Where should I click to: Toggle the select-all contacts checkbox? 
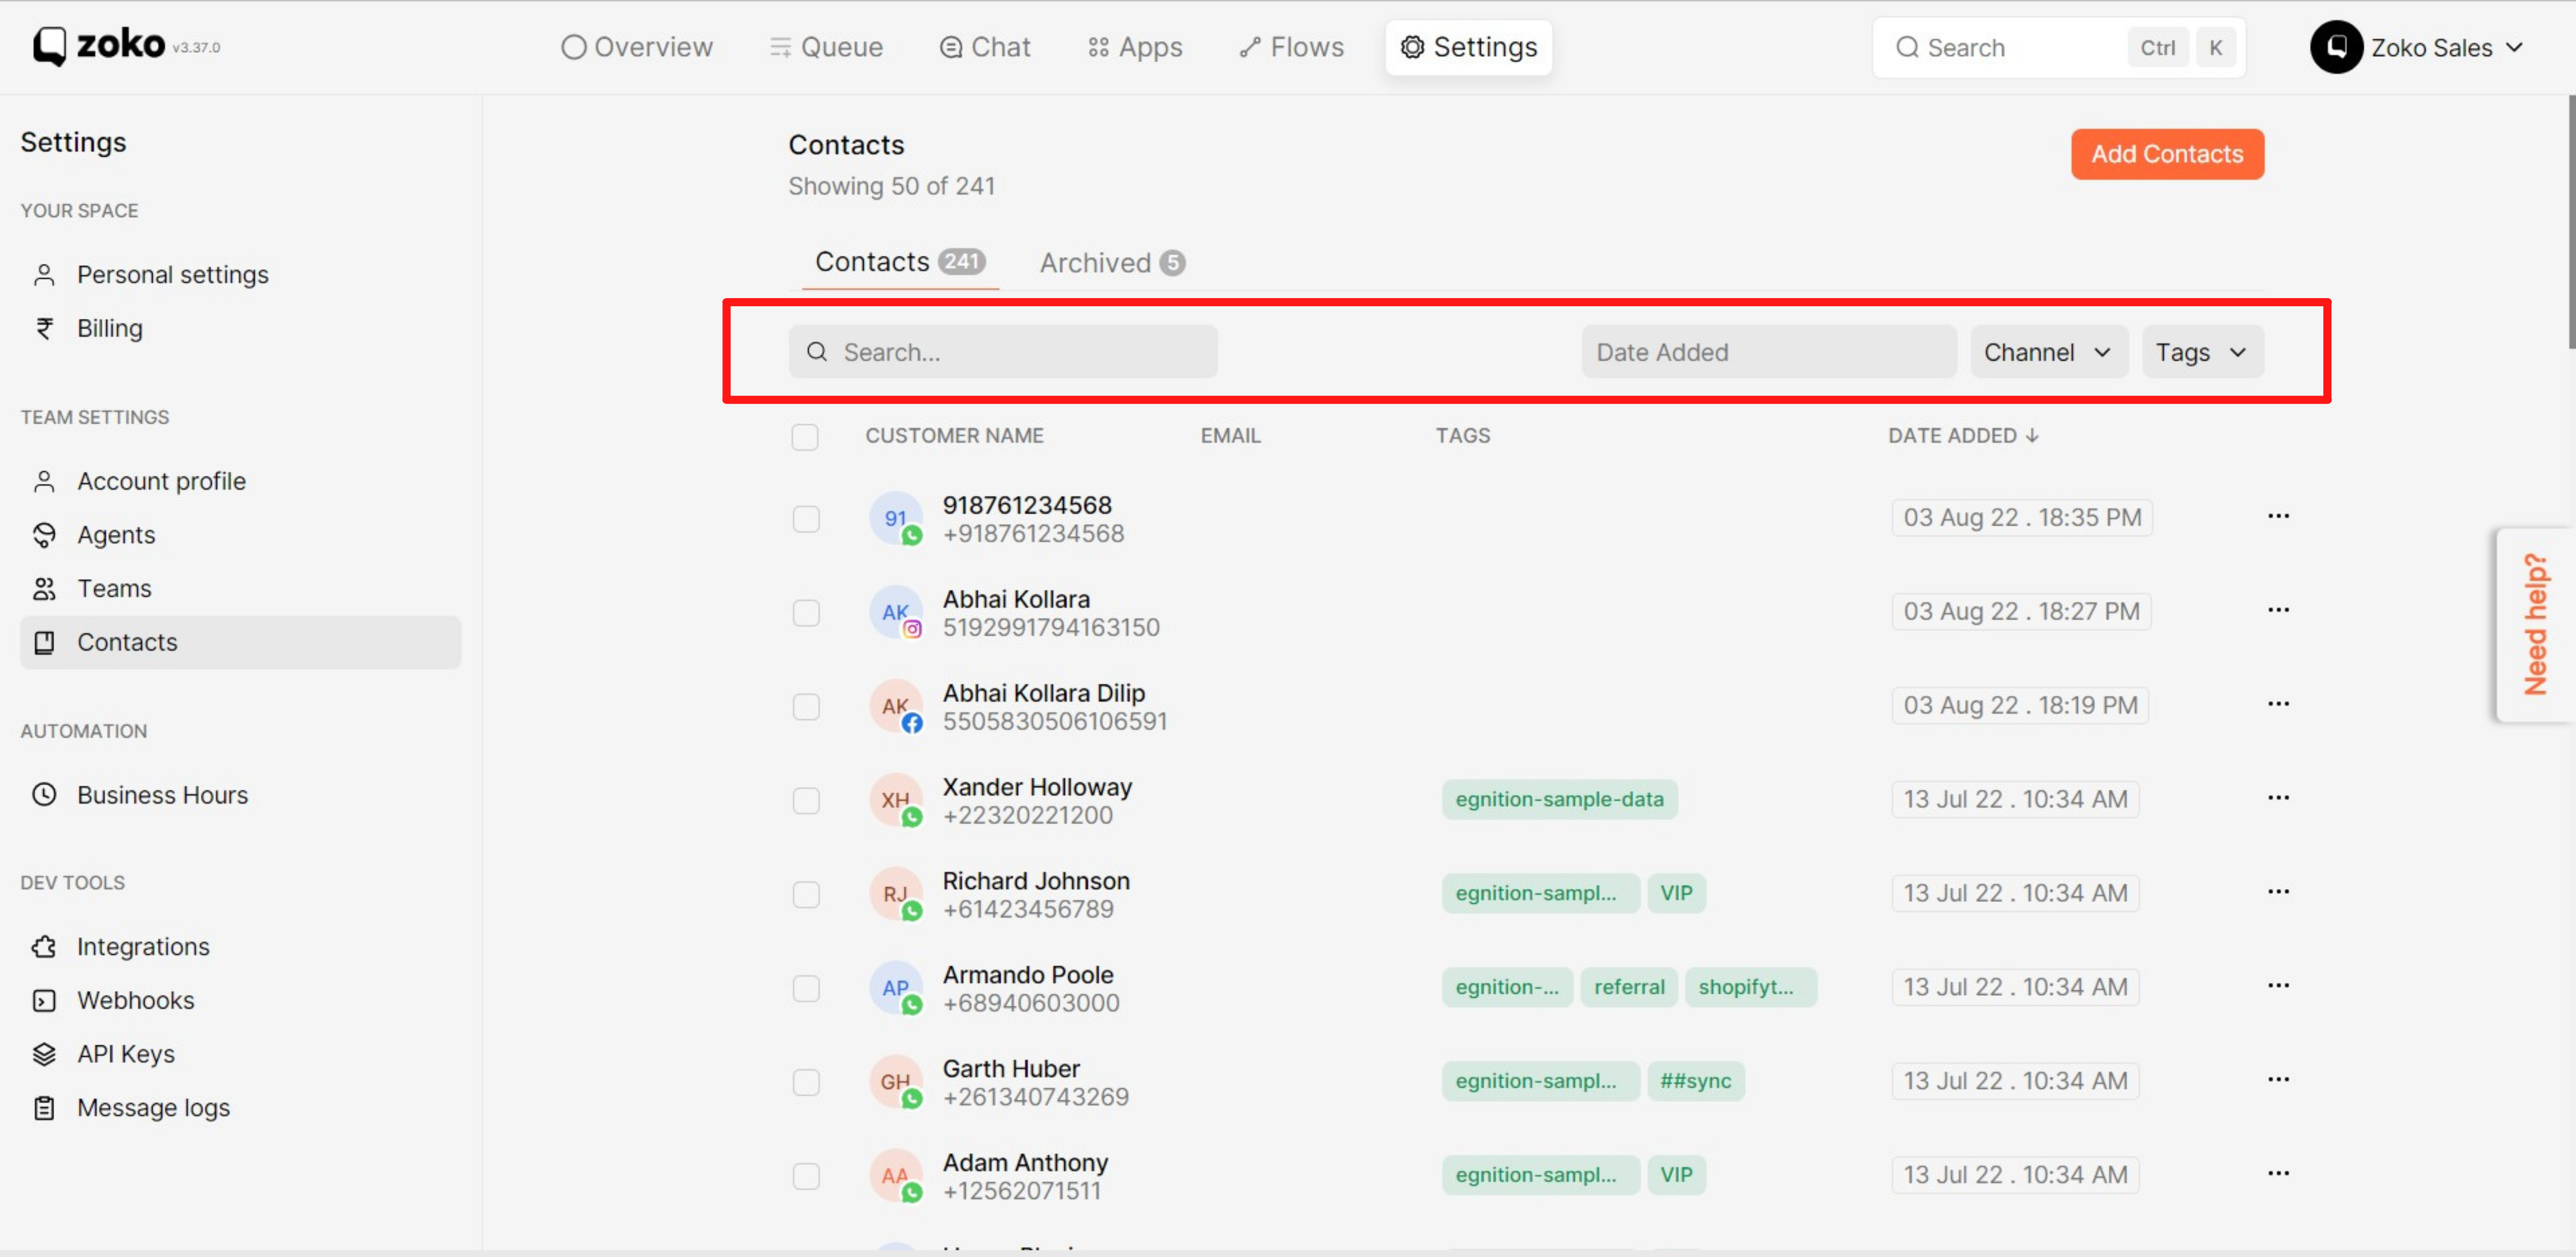(805, 437)
